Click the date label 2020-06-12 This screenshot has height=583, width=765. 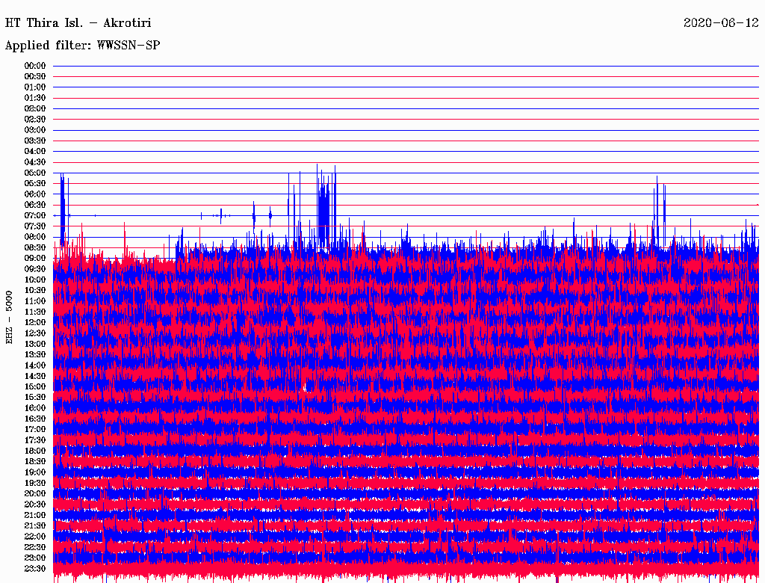[x=721, y=23]
